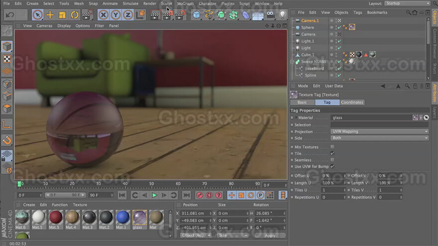Open the Side Both dropdown
Screen dimensions: 438x246
click(380, 138)
